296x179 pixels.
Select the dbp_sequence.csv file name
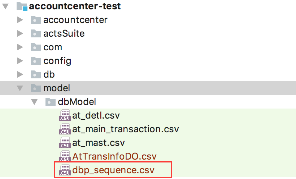113,170
